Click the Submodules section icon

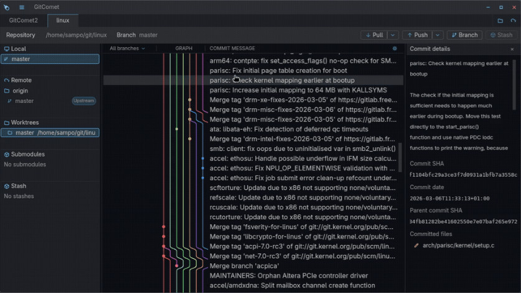(x=7, y=155)
